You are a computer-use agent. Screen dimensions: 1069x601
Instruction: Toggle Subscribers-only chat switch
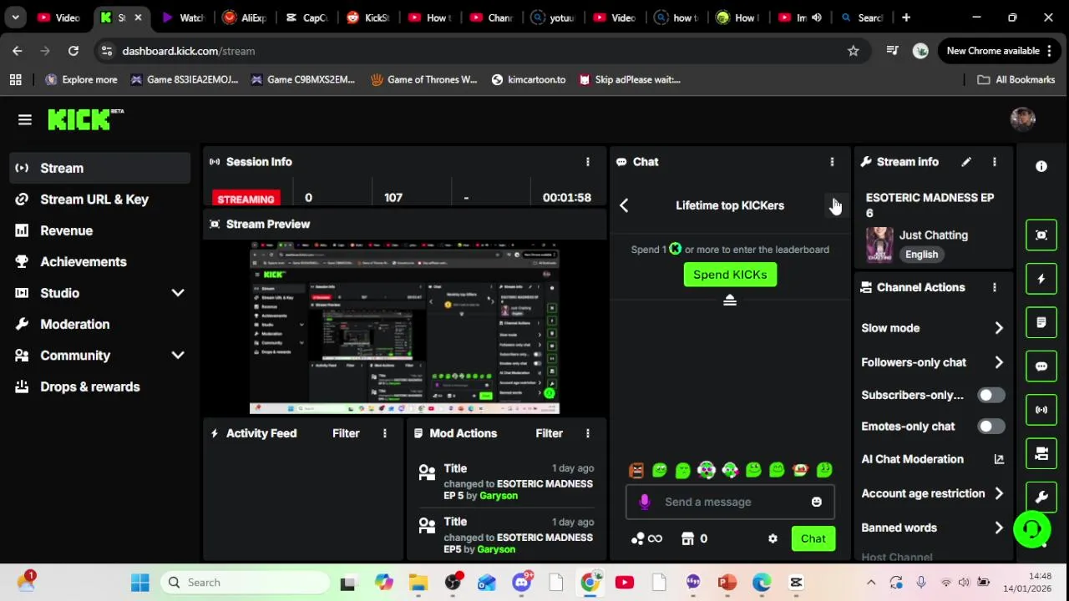point(990,395)
